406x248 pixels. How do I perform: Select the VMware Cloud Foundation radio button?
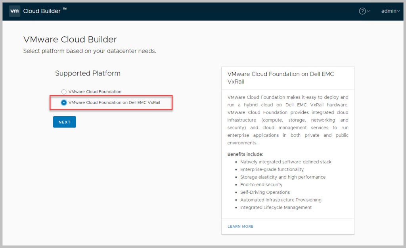pyautogui.click(x=64, y=92)
